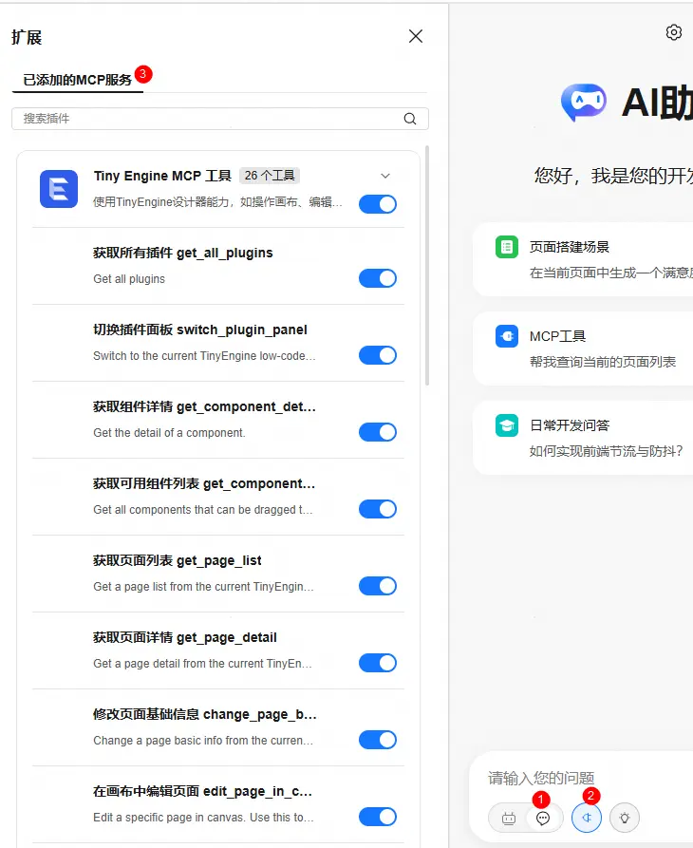Collapse the Tiny Engine MCP tool list

click(385, 176)
